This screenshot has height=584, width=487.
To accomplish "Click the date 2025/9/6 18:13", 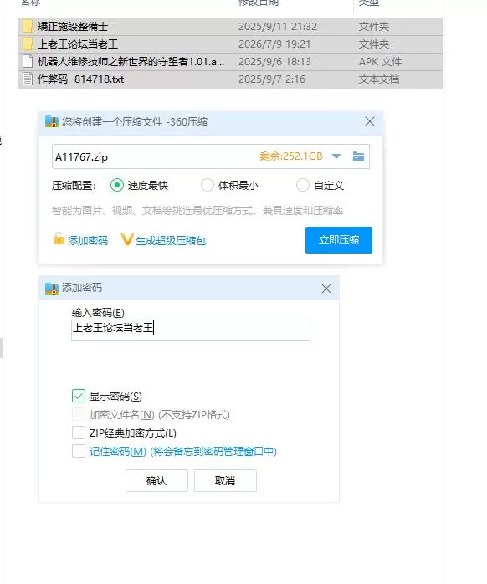I will [x=274, y=61].
